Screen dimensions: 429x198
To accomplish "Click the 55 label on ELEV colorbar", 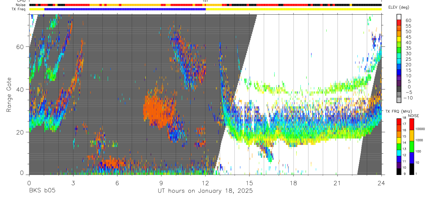I will [x=408, y=26].
